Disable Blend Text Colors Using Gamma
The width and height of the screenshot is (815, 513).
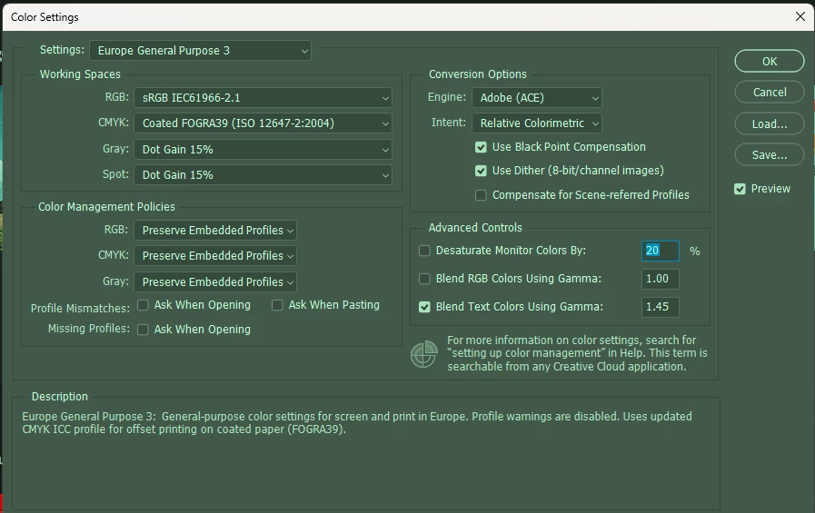424,307
